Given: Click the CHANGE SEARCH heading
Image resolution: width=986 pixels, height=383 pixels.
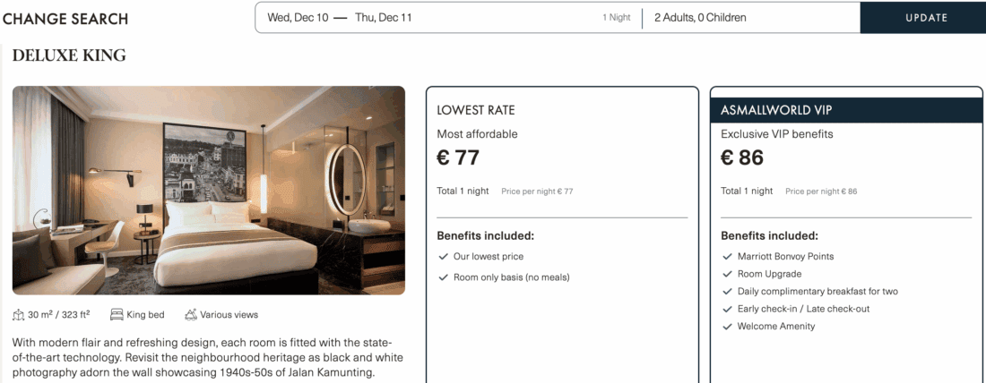Looking at the screenshot, I should click(x=65, y=19).
